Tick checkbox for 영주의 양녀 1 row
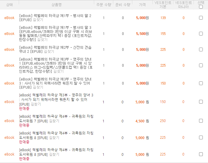Viewport: 208px width, 163px height. [x=201, y=65]
